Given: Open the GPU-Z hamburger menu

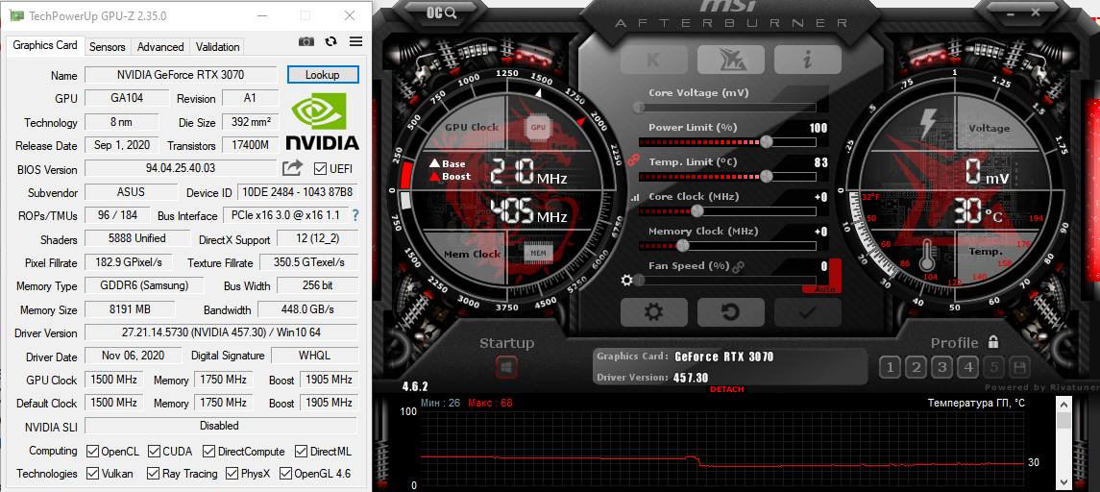Looking at the screenshot, I should click(x=355, y=42).
